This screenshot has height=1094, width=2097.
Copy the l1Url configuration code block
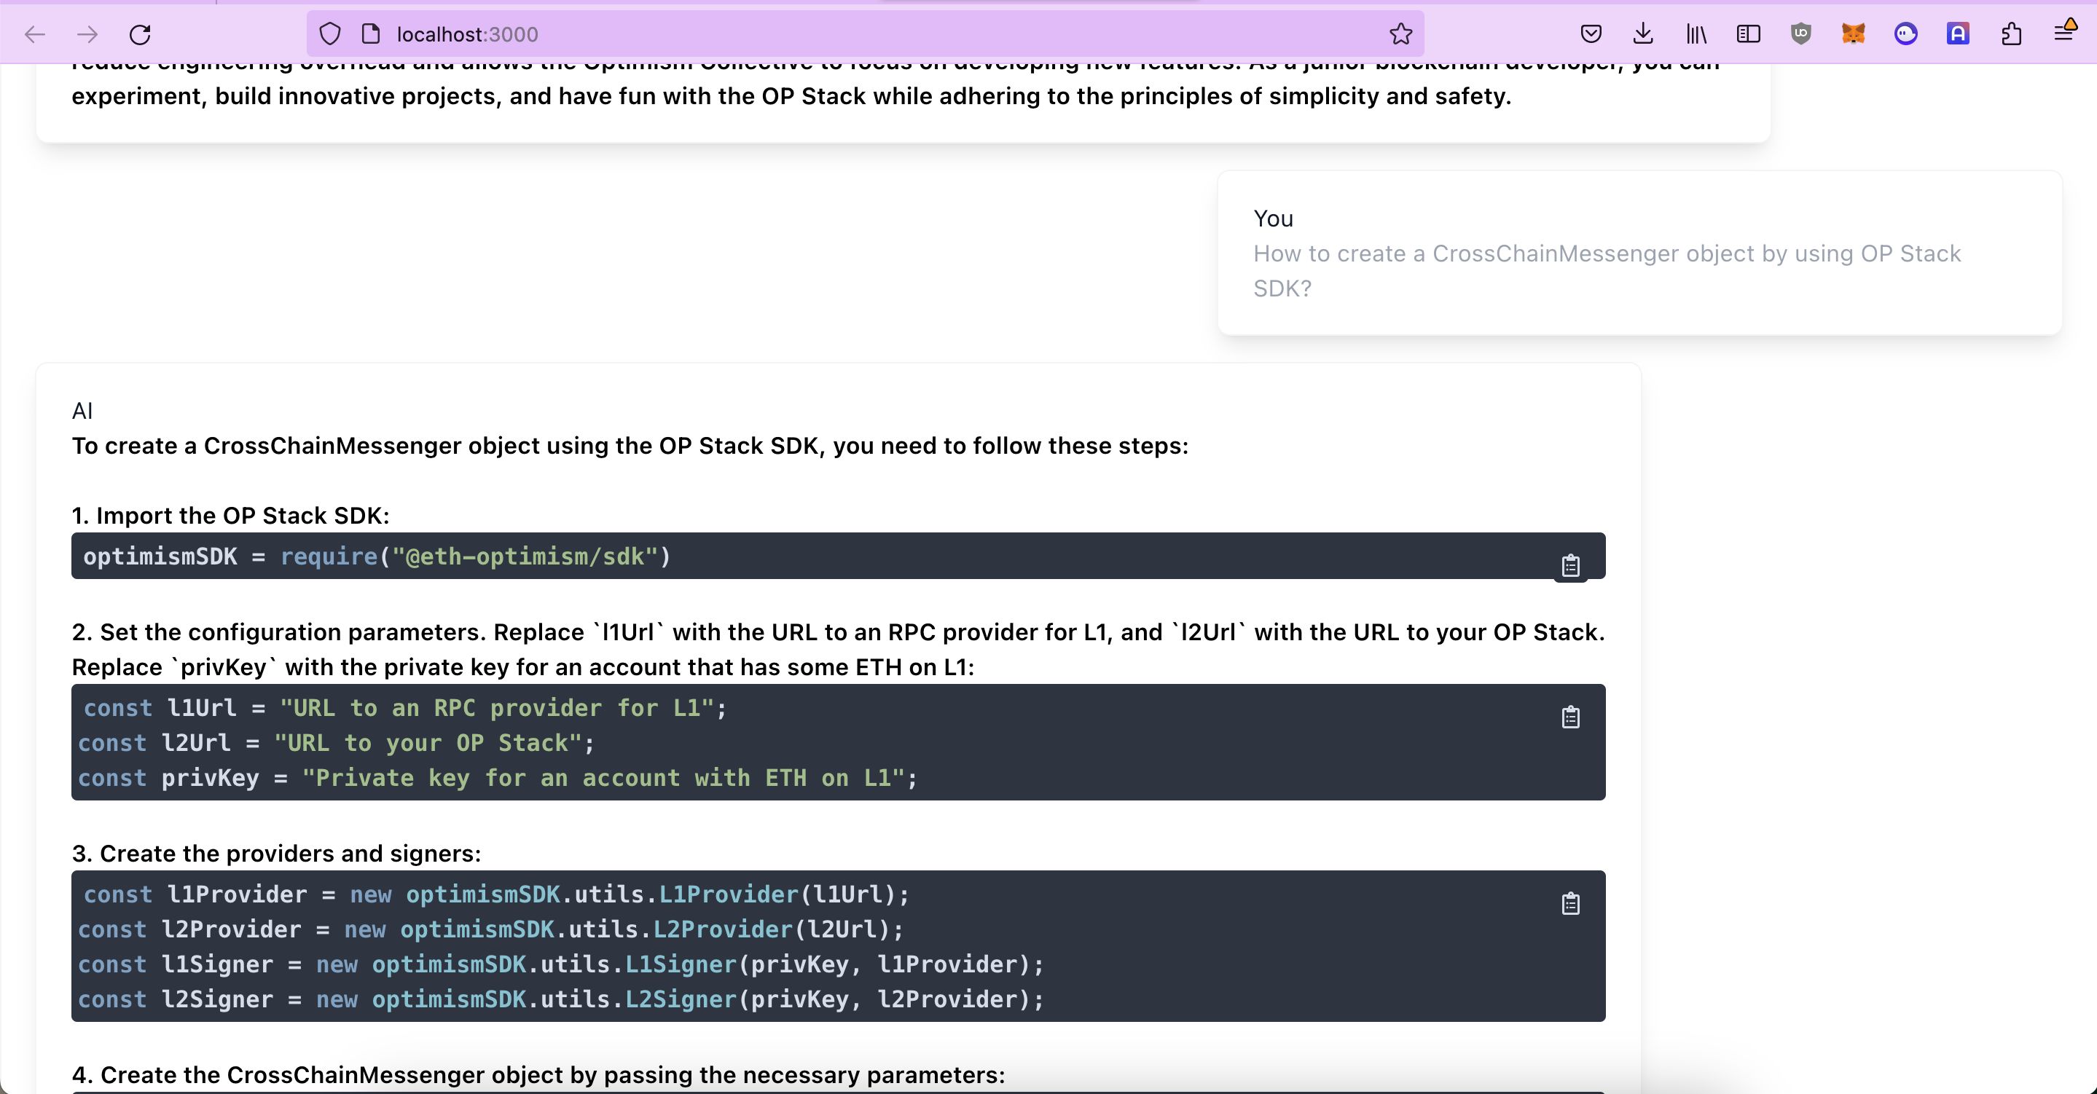click(1570, 716)
